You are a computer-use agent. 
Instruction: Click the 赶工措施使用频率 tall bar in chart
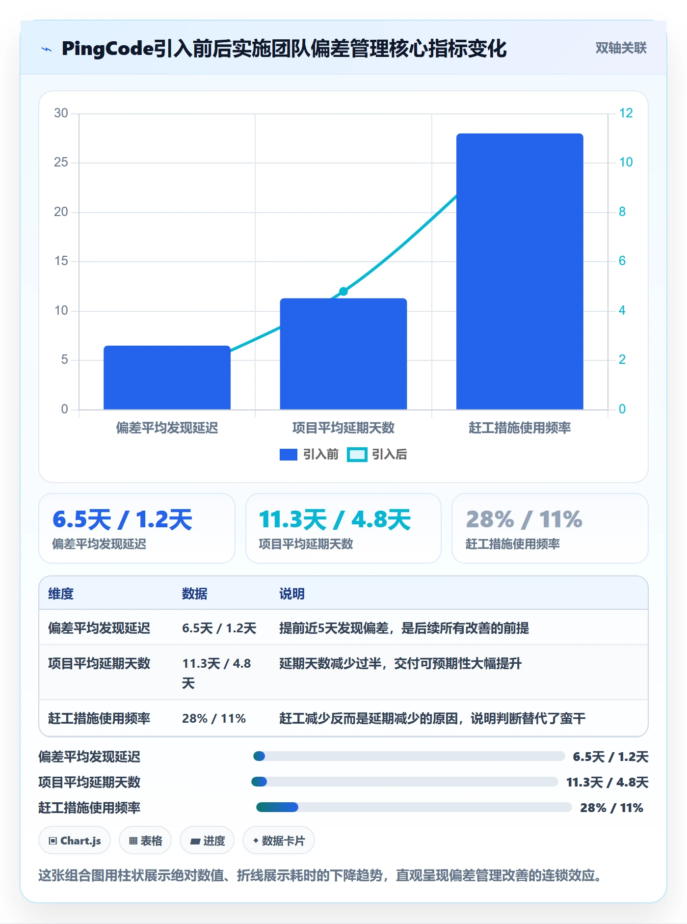pyautogui.click(x=520, y=271)
